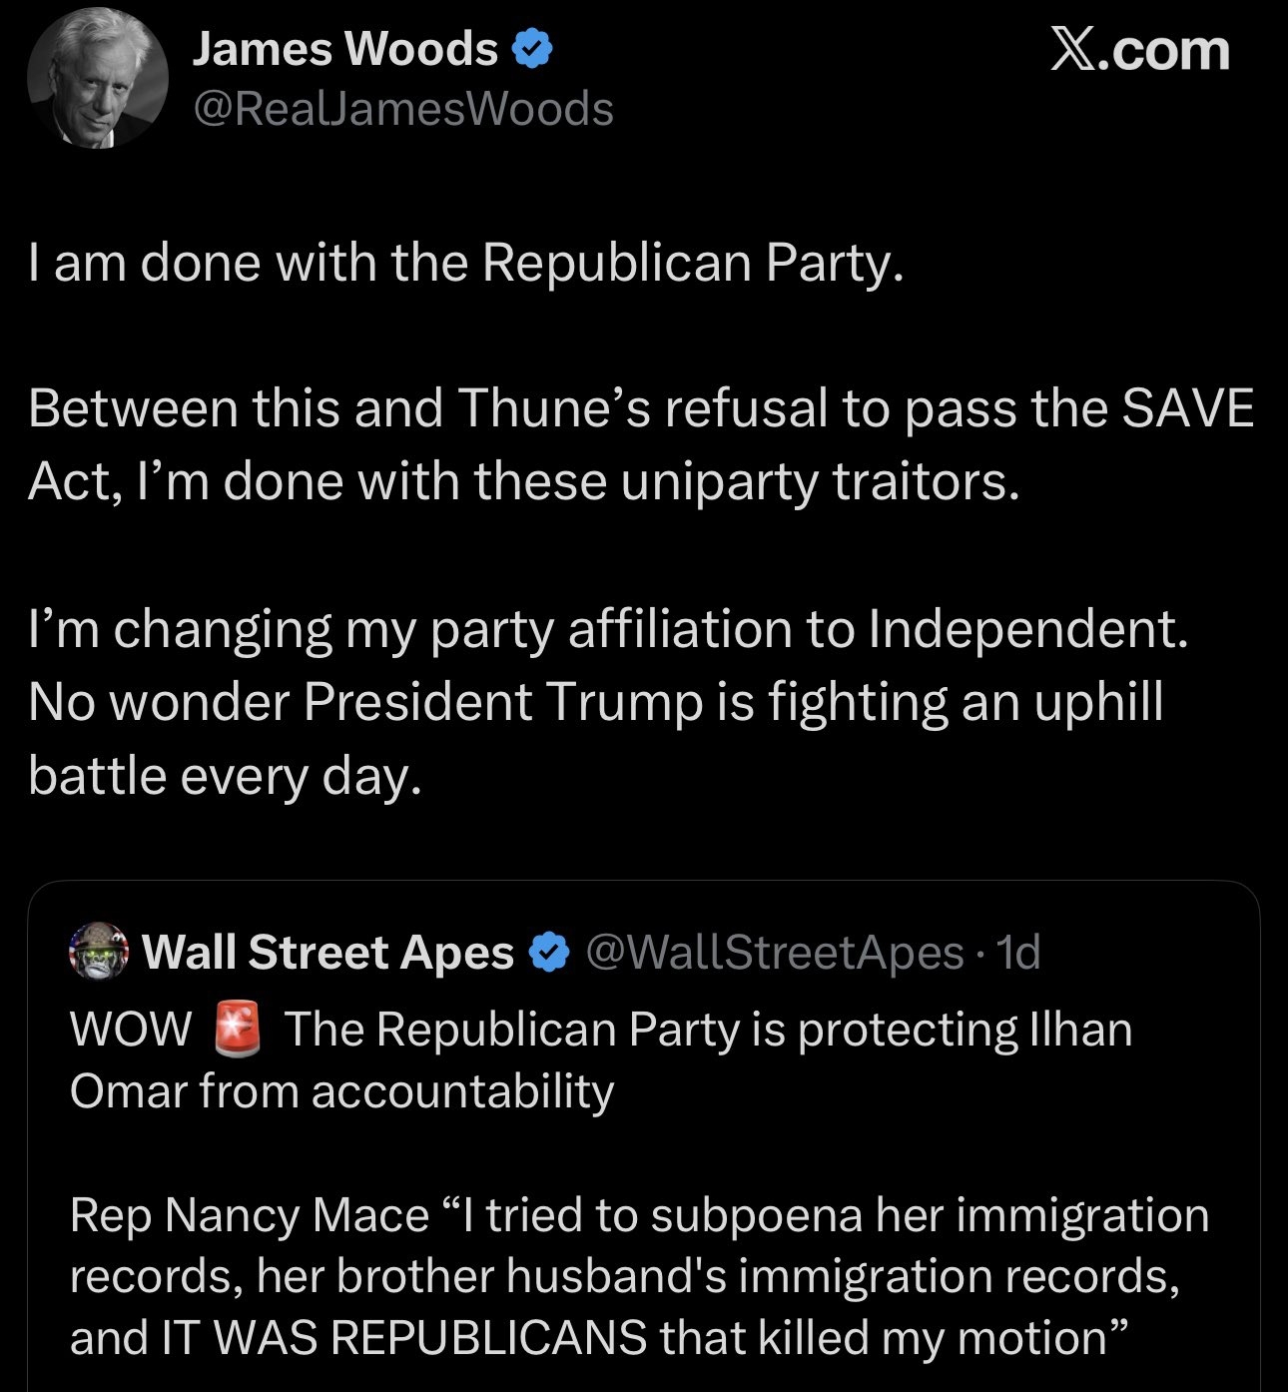Click the Rep Nancy Mace subpoena quote
The height and width of the screenshot is (1392, 1288).
[x=639, y=1215]
